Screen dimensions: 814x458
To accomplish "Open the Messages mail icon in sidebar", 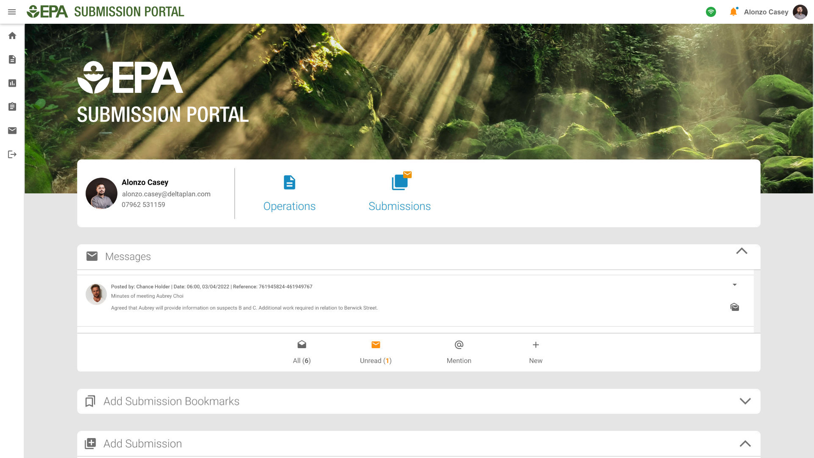I will point(12,131).
